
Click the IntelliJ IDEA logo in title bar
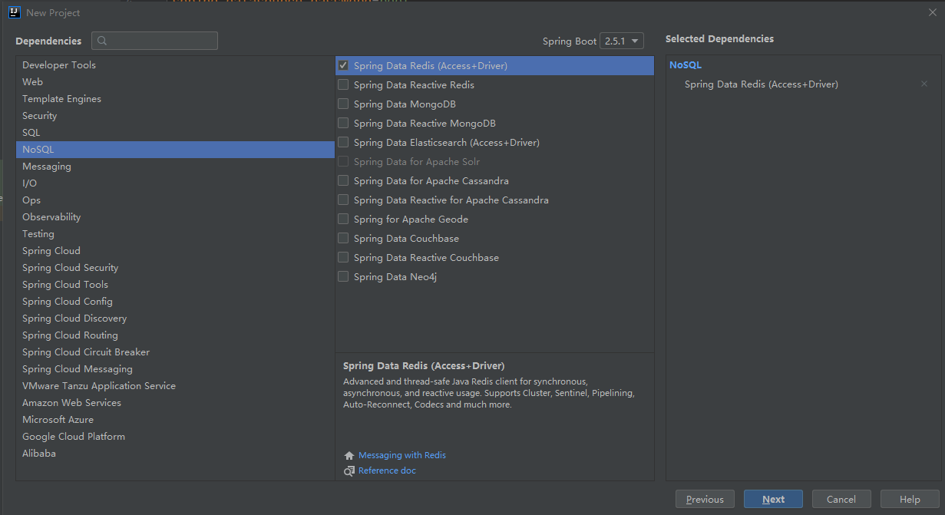(x=14, y=12)
